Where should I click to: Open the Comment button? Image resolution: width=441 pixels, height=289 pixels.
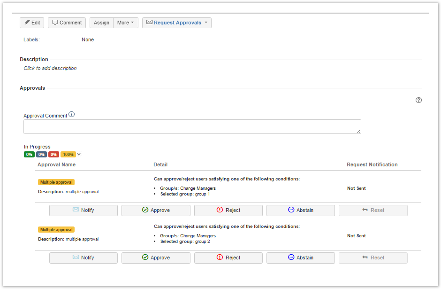67,23
